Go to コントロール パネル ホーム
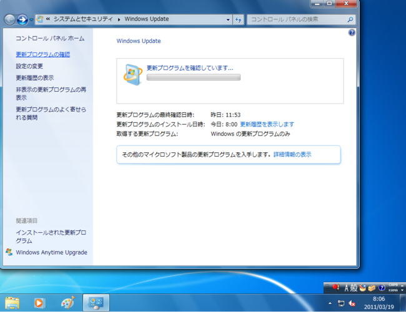406x312 pixels. (x=50, y=38)
